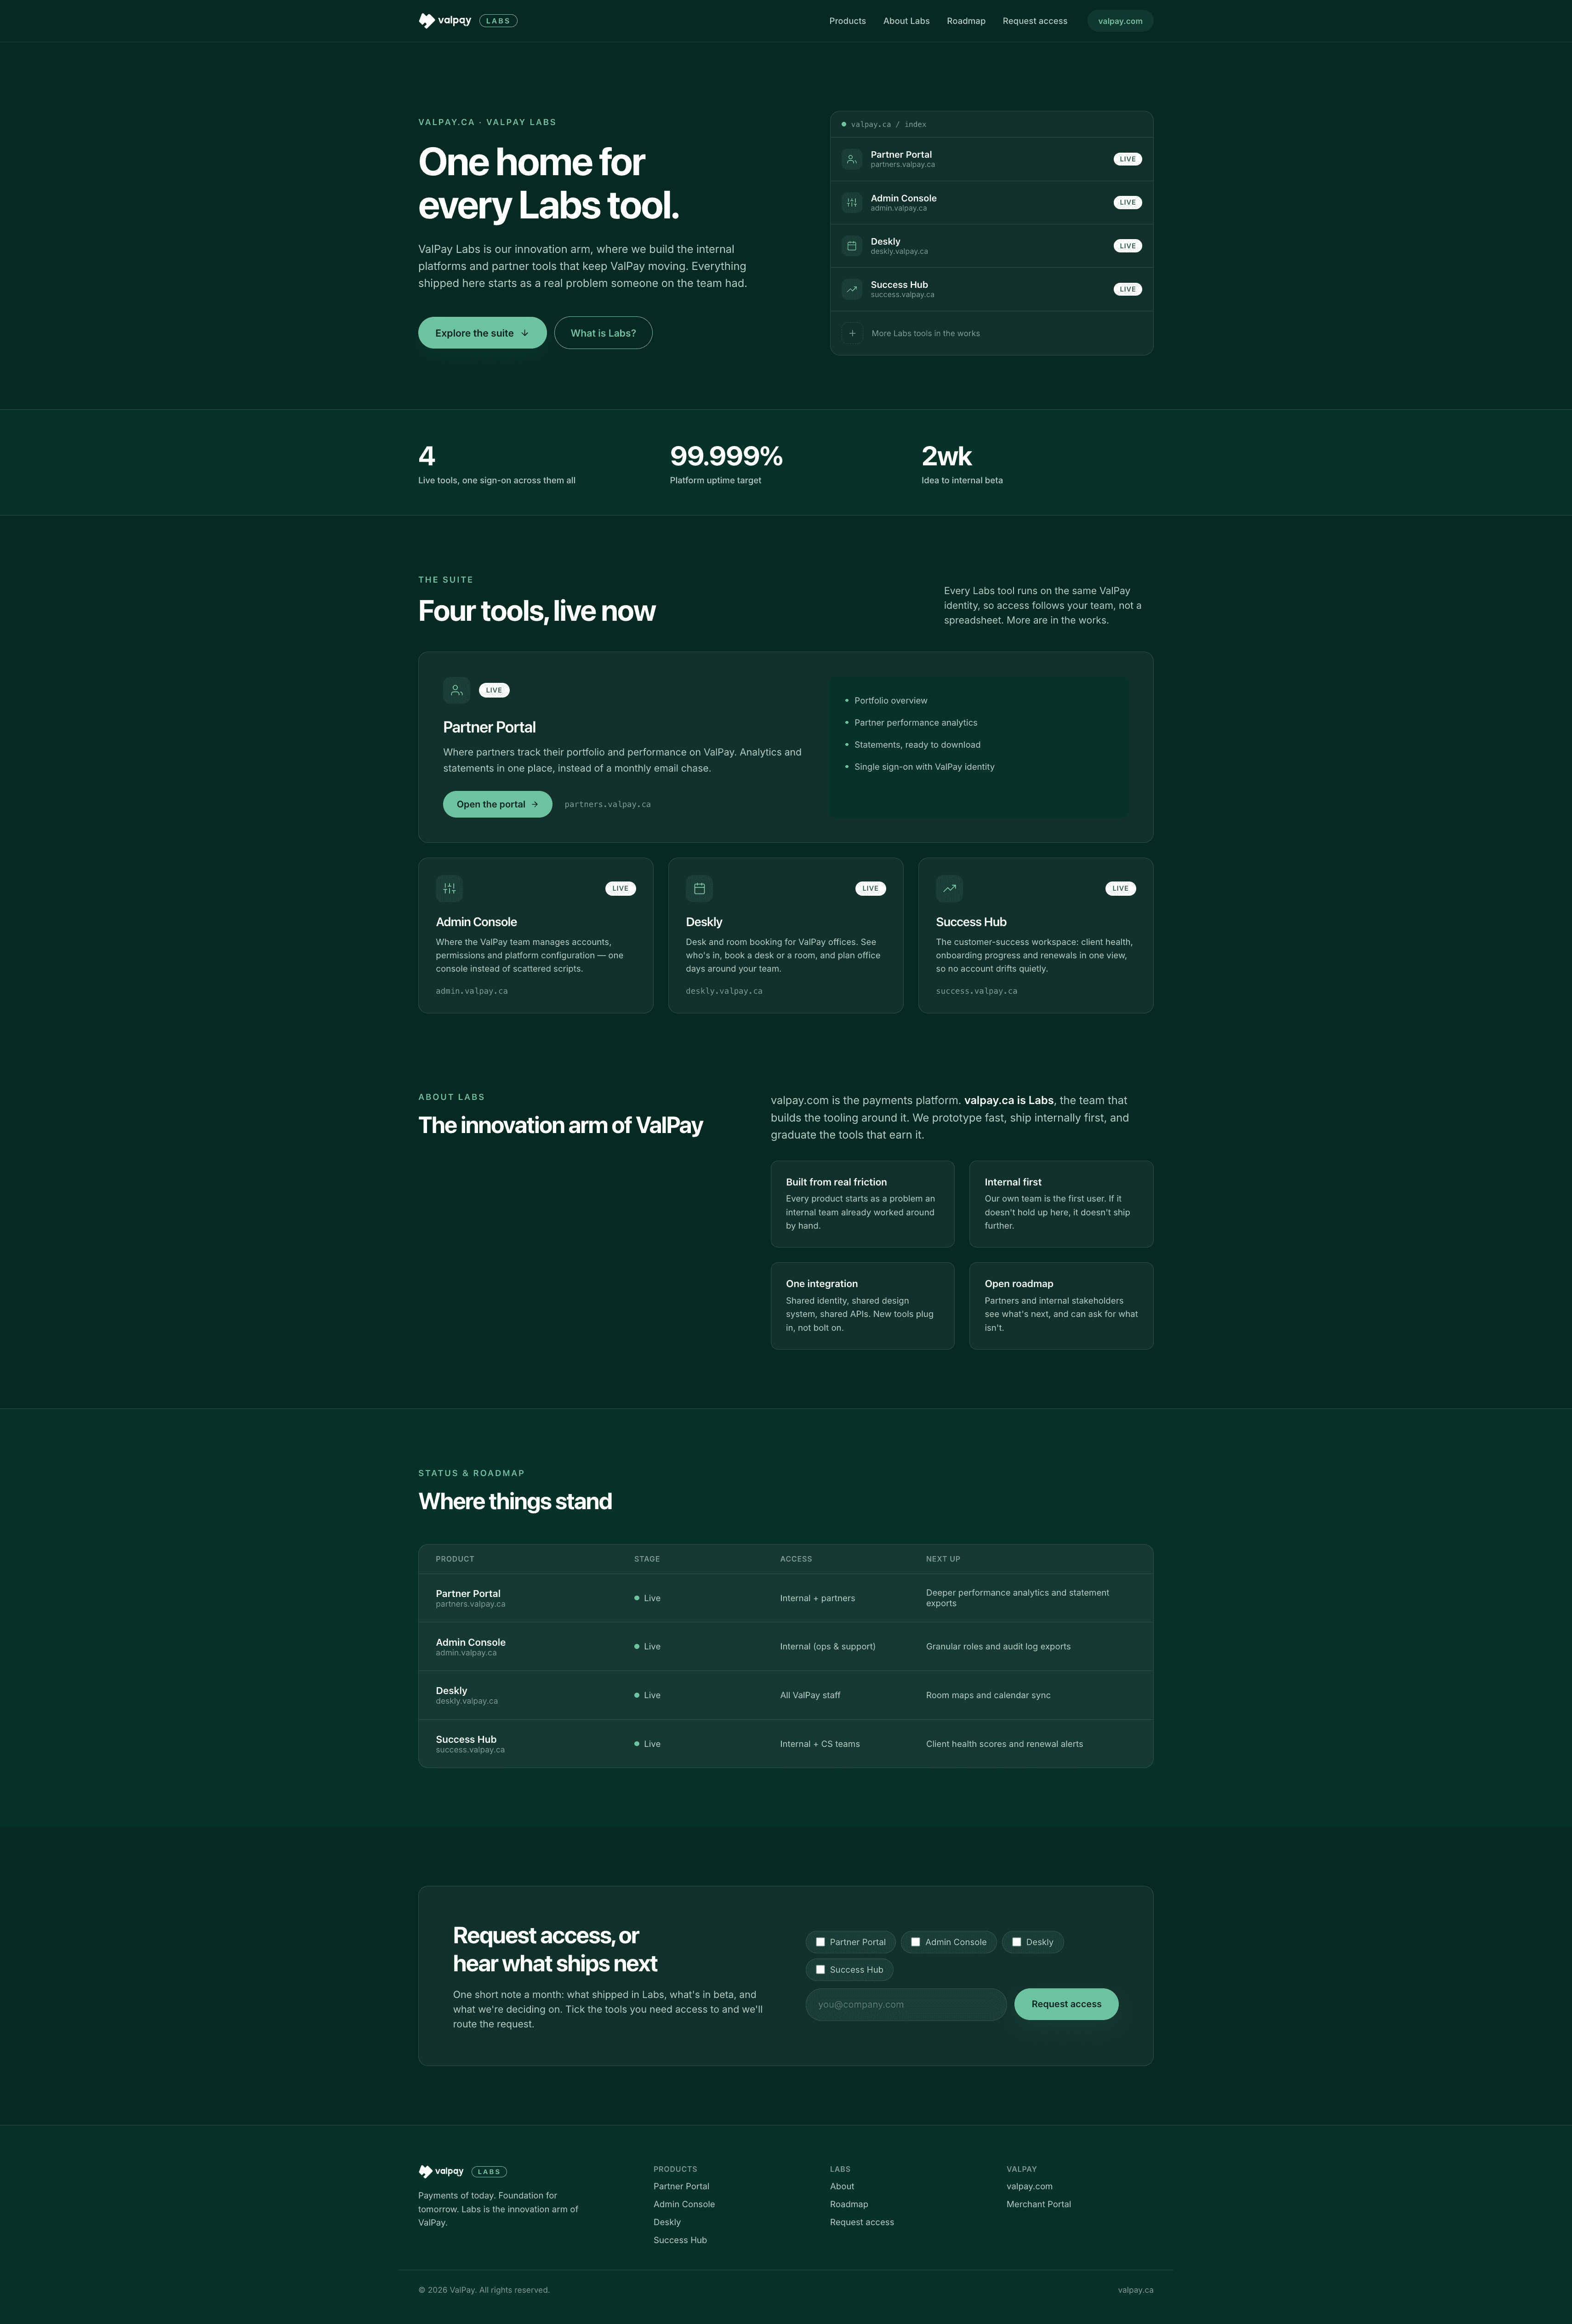Image resolution: width=1572 pixels, height=2324 pixels.
Task: Open the Admin Console row in the index panel
Action: 991,203
